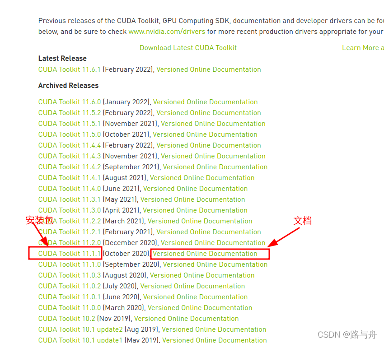The width and height of the screenshot is (384, 343).
Task: Open documentation for 11.5.1 November 2021
Action: tap(213, 124)
